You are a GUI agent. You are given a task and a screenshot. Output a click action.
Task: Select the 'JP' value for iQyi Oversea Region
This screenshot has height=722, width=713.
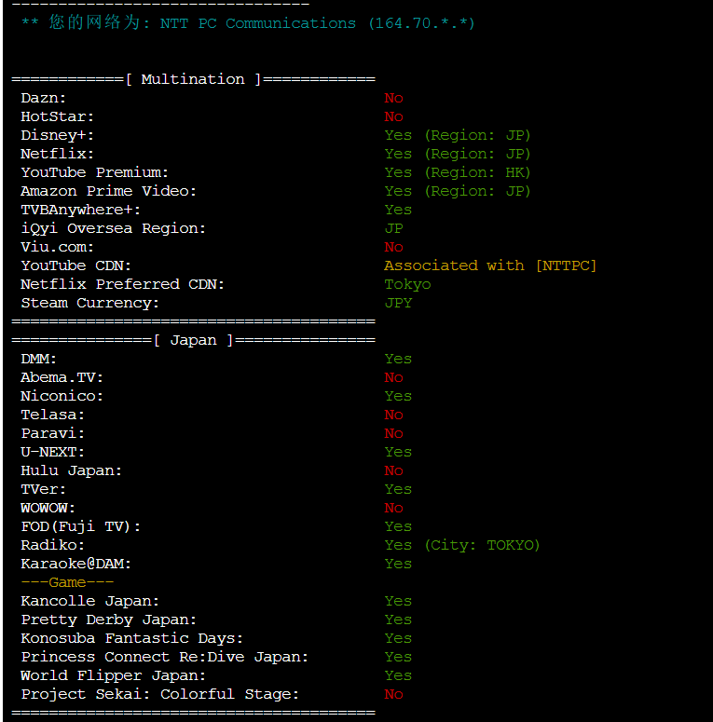coord(394,228)
